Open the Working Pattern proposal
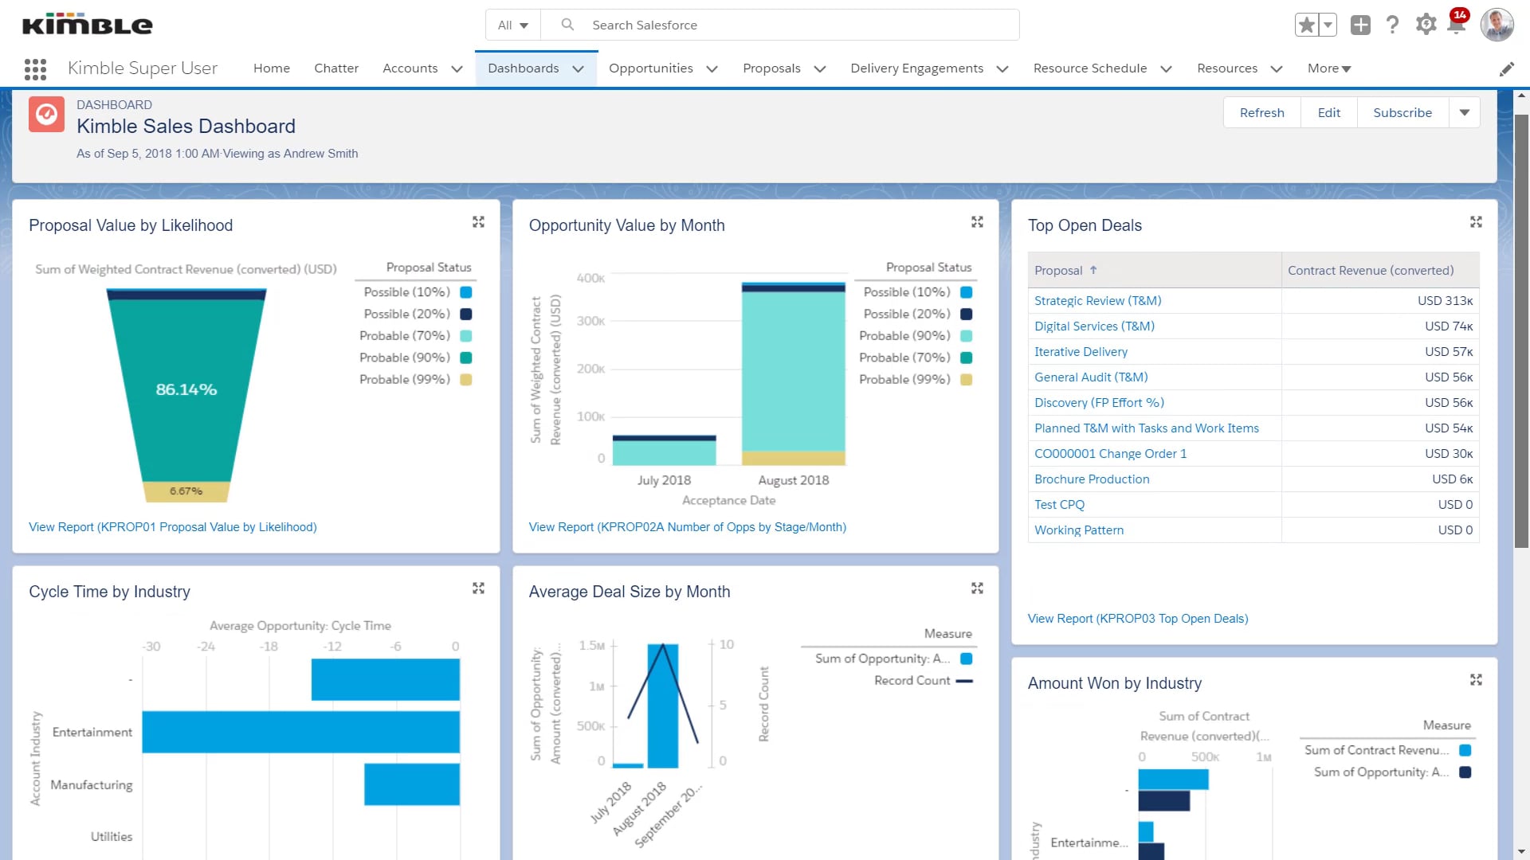Viewport: 1530px width, 860px height. (x=1079, y=530)
